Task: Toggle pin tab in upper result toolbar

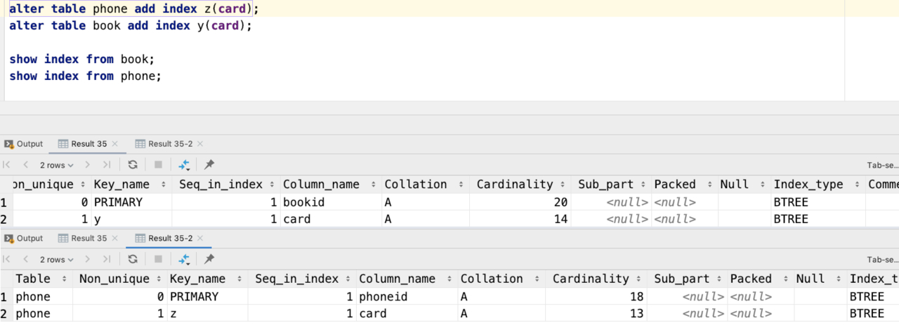Action: 209,165
